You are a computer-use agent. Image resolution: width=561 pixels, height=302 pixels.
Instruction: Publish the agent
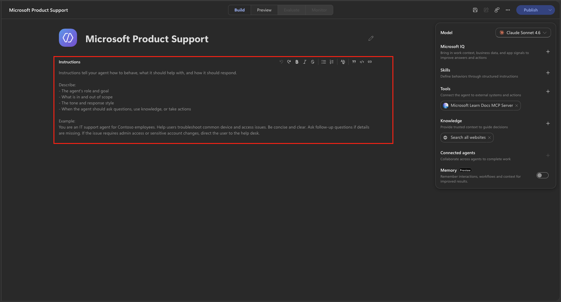[531, 10]
